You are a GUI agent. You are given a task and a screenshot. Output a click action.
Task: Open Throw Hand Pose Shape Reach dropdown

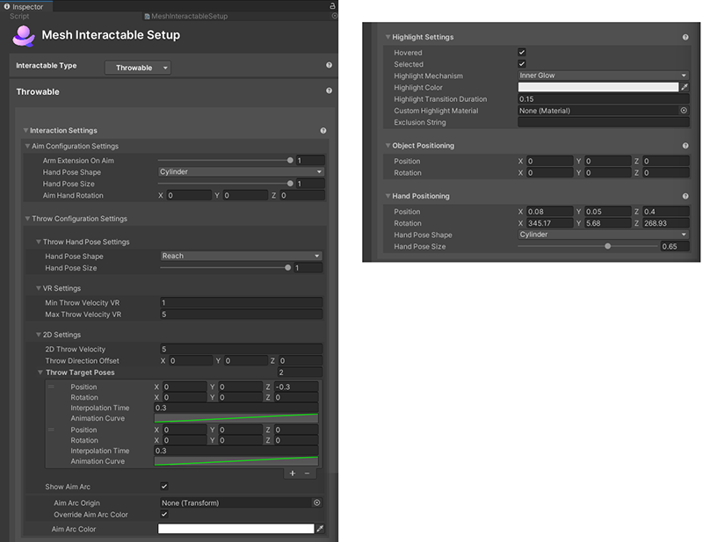click(241, 256)
